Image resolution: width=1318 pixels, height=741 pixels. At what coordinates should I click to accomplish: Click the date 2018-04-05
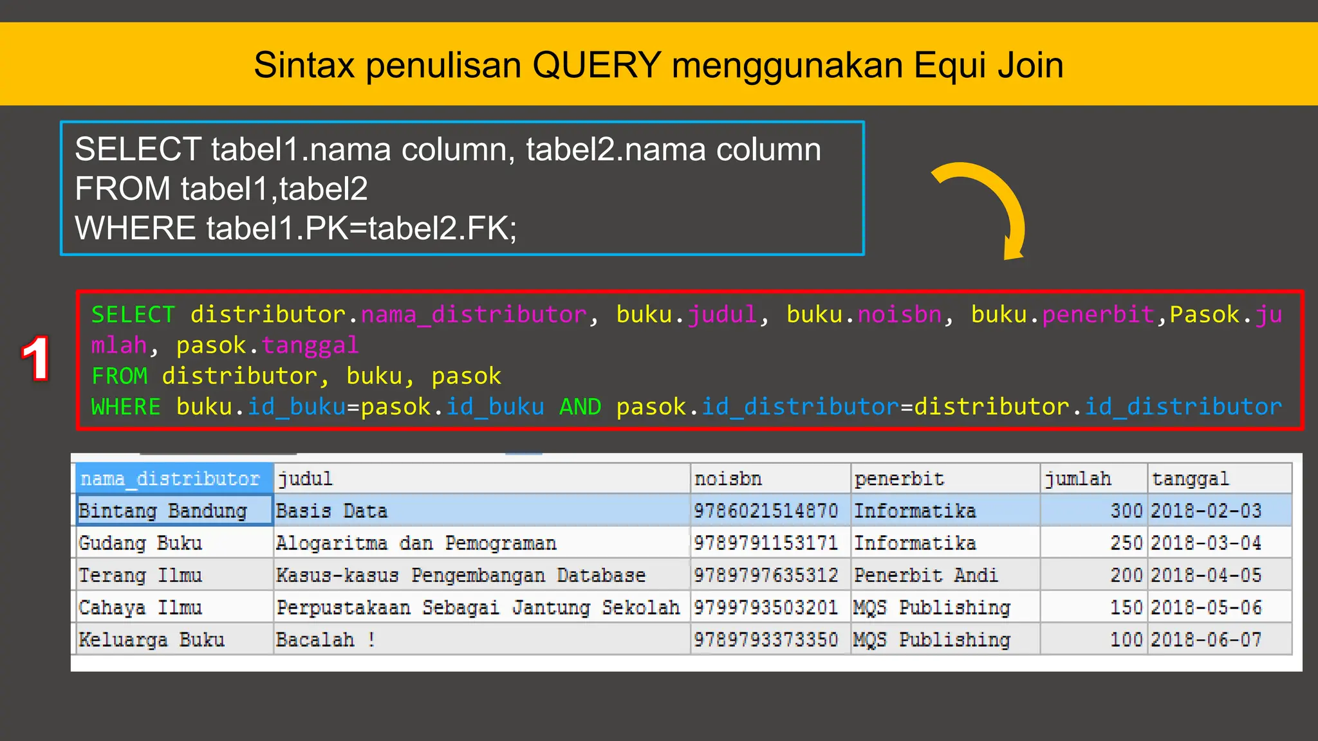tap(1220, 575)
